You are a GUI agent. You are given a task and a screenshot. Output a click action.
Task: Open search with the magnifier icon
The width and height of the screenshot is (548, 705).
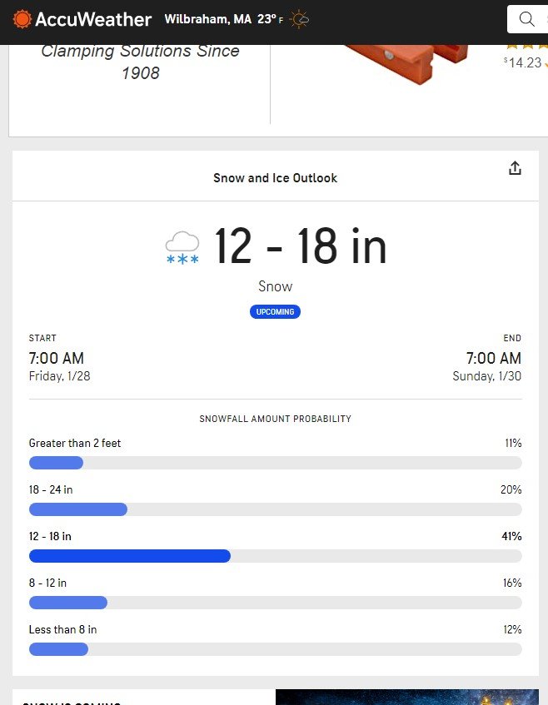coord(527,19)
